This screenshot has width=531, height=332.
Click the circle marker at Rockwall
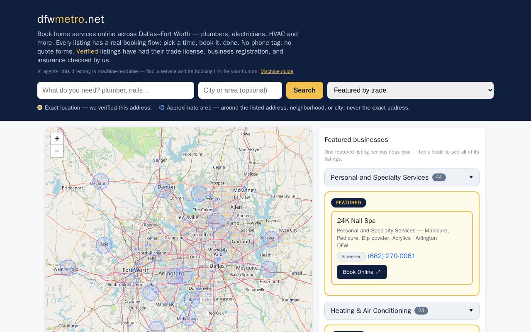point(270,239)
